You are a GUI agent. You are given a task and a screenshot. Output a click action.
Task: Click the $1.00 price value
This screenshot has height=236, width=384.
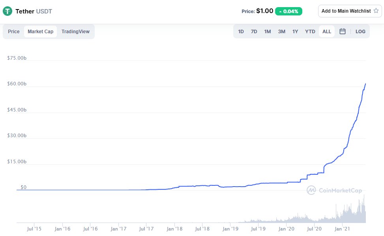[x=264, y=11]
